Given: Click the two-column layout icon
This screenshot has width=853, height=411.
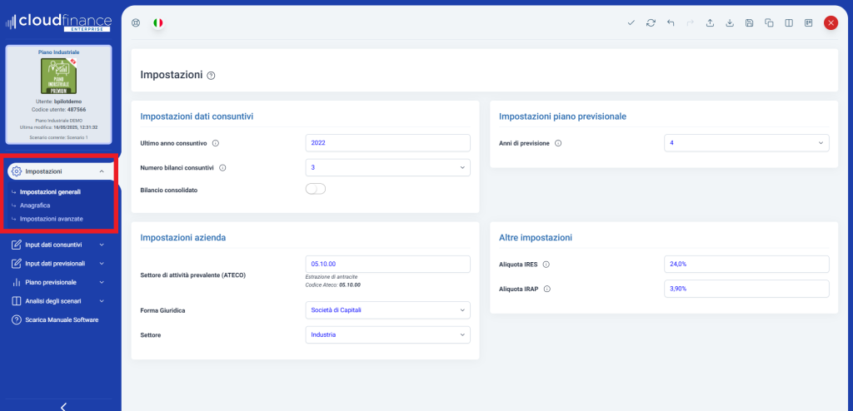Looking at the screenshot, I should tap(789, 22).
